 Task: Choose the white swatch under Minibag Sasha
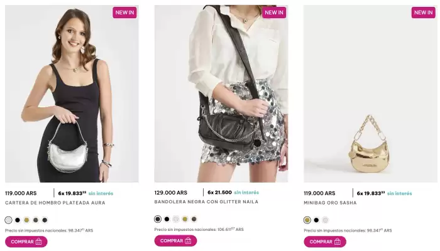point(326,220)
